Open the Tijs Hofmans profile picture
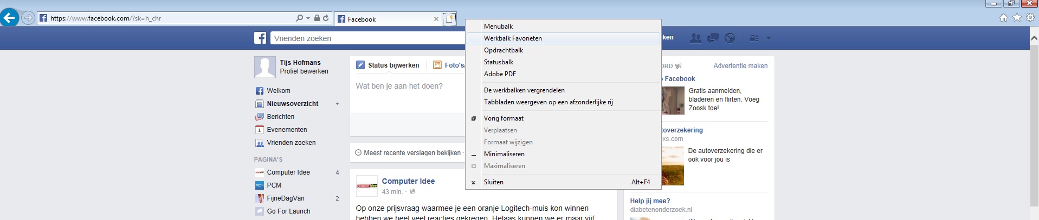The width and height of the screenshot is (1039, 220). tap(264, 67)
